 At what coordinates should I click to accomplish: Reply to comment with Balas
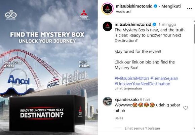[x=119, y=118]
